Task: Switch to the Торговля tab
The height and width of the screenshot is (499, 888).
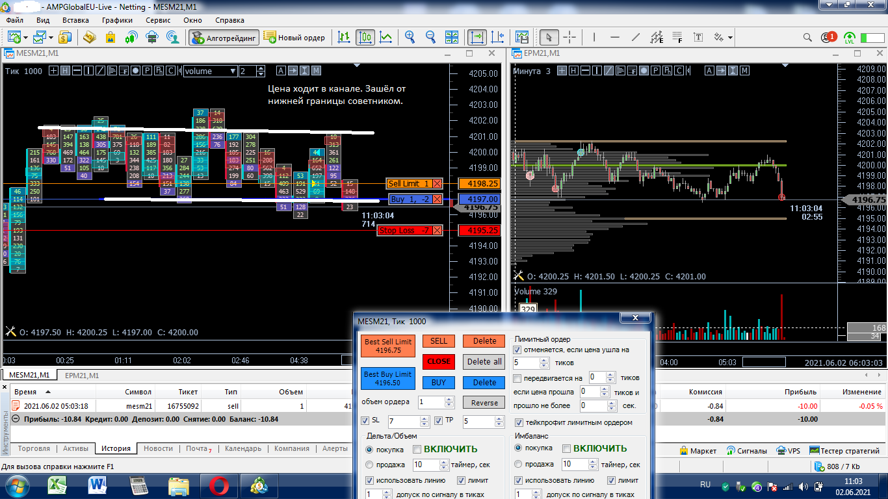Action: (x=34, y=448)
